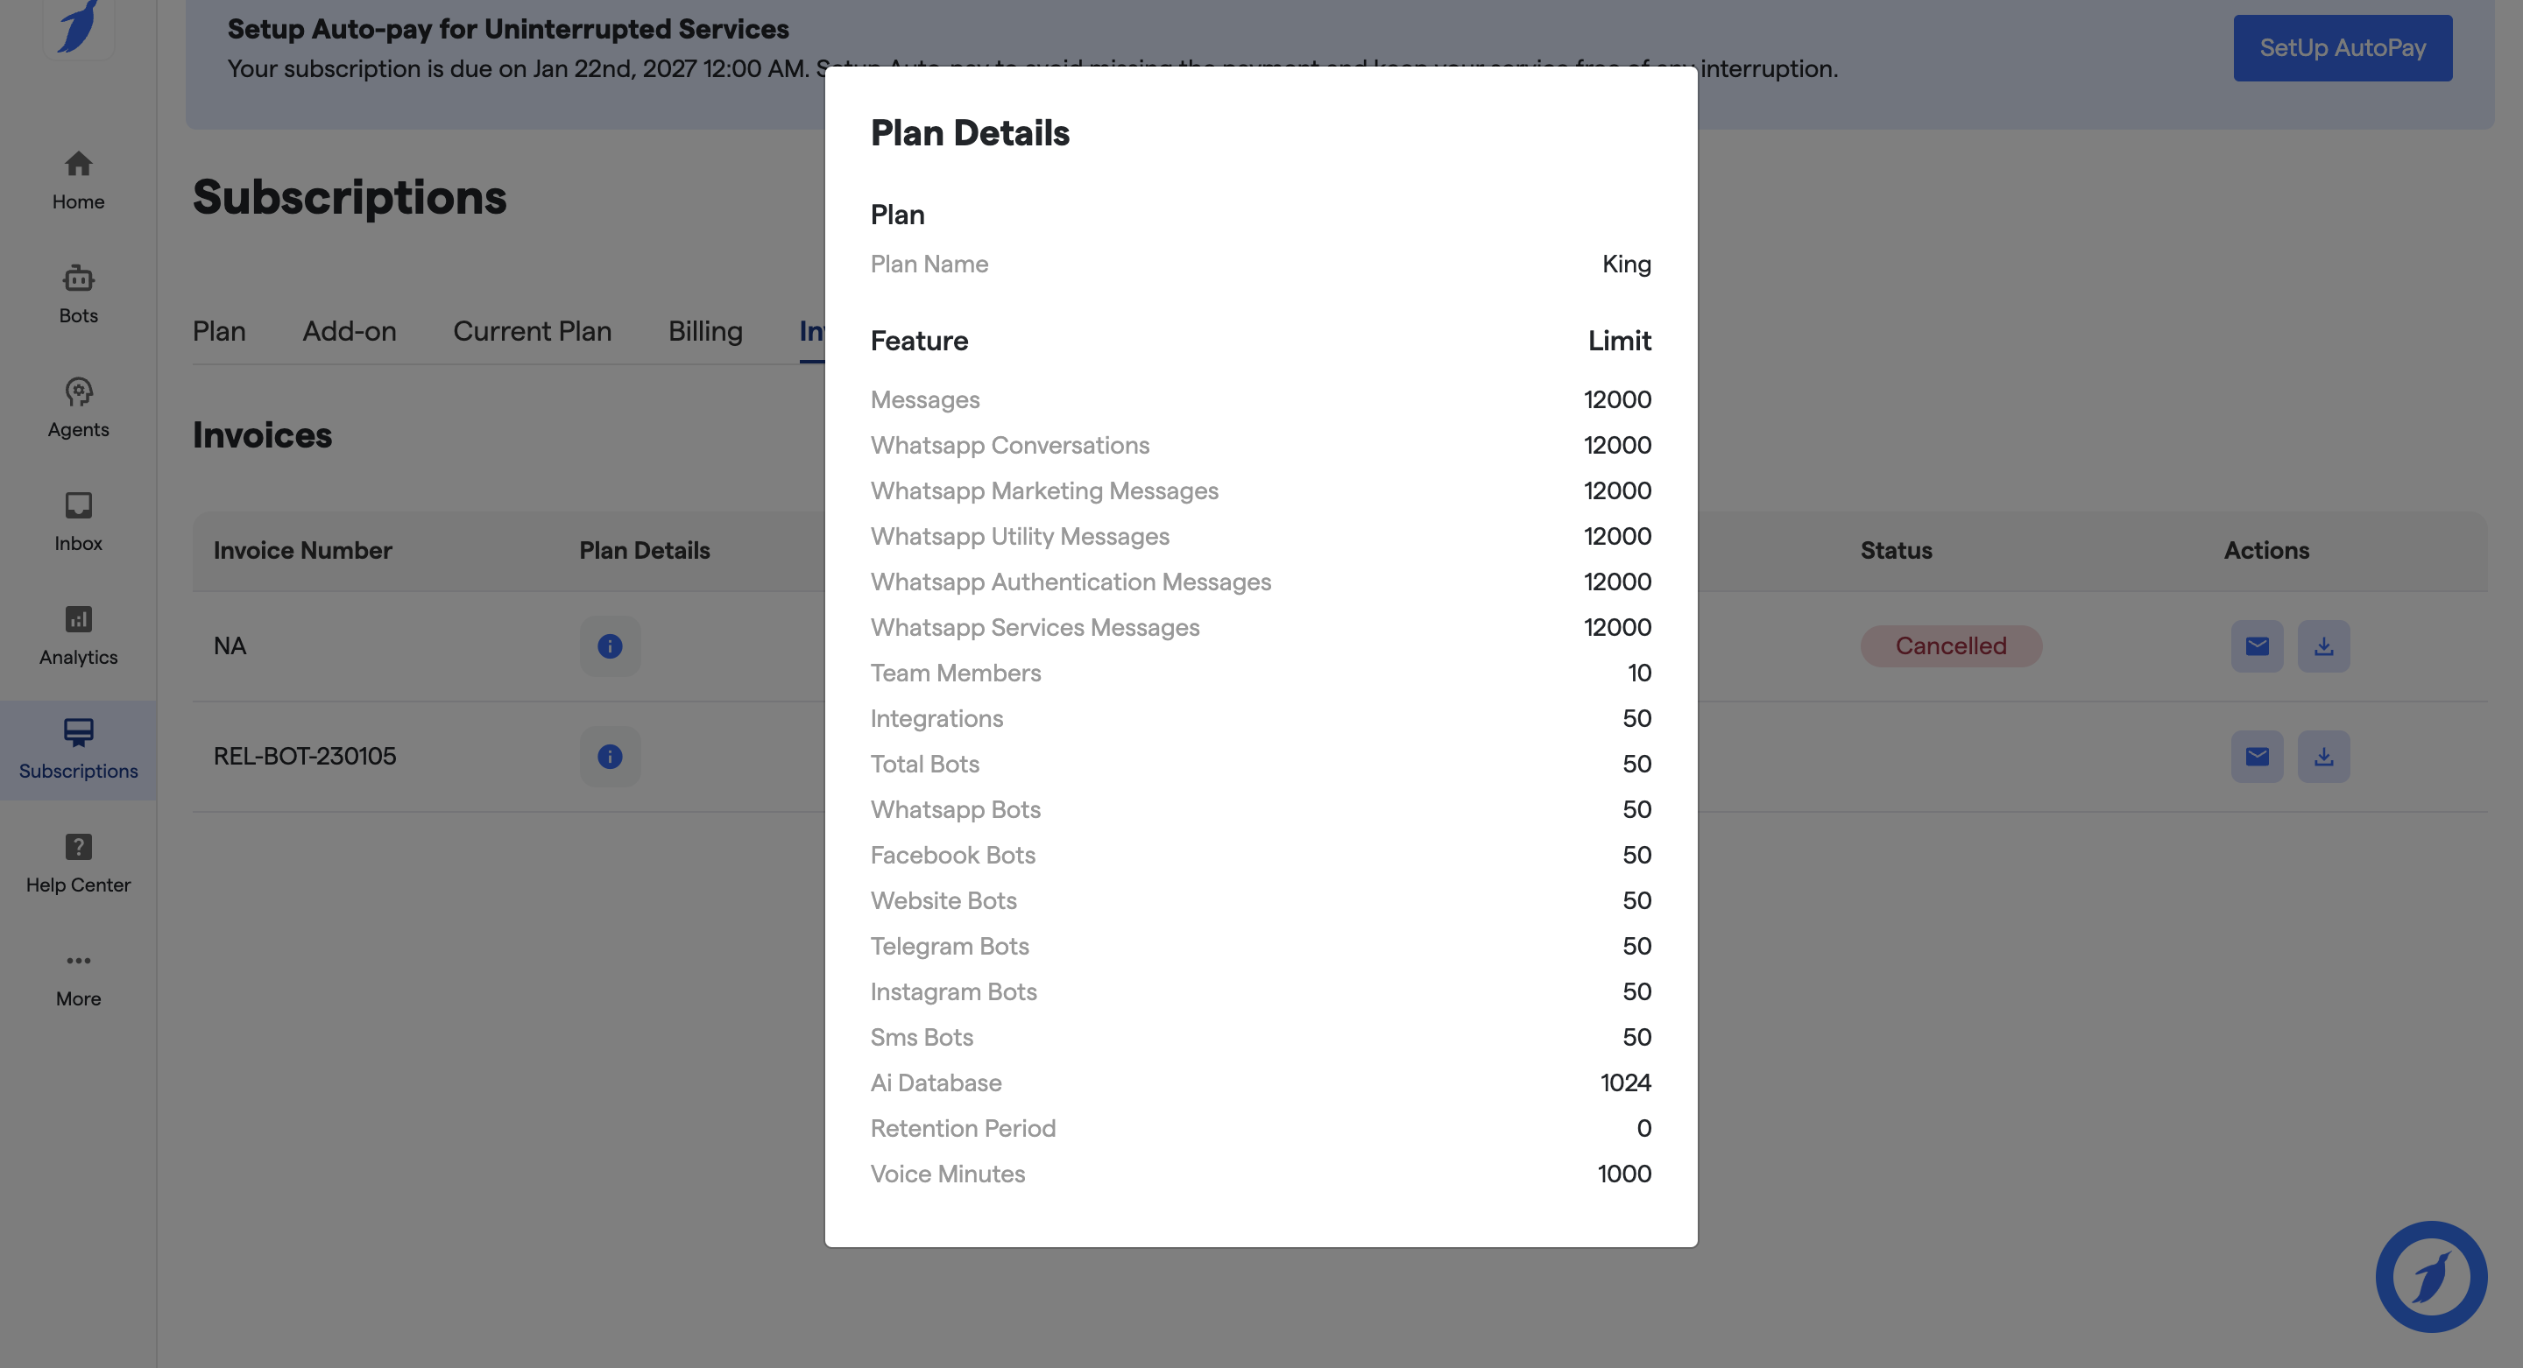Email the NA invoice
2523x1368 pixels.
(x=2257, y=646)
